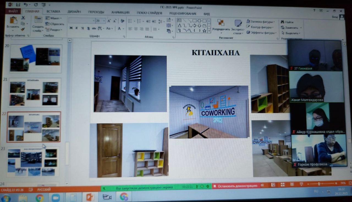
Task: Open Shape Outline (Контур фигуры) dropdown
Action: point(260,27)
